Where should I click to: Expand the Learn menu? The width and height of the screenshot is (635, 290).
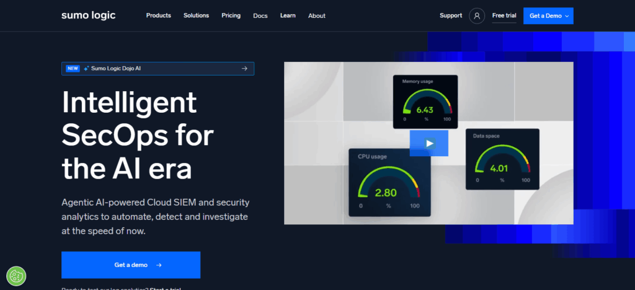[x=288, y=15]
